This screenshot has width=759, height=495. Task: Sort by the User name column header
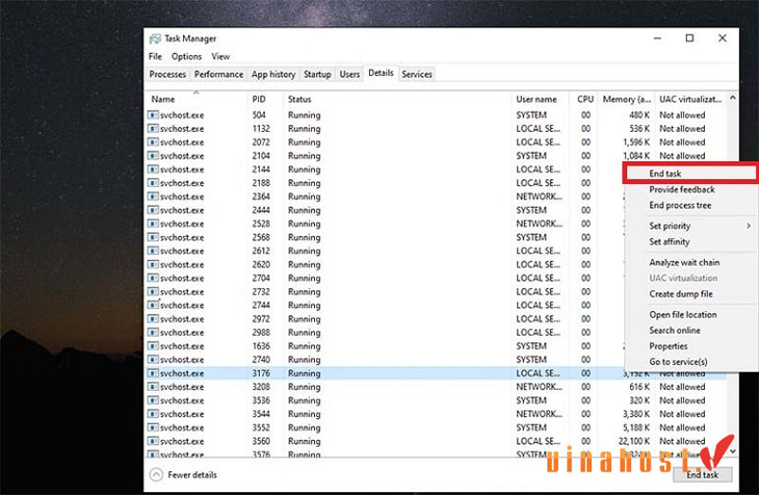540,100
